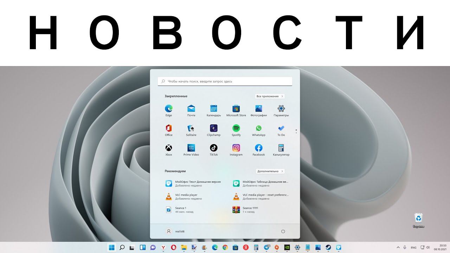
Task: Open File Explorer on taskbar
Action: coord(184,247)
